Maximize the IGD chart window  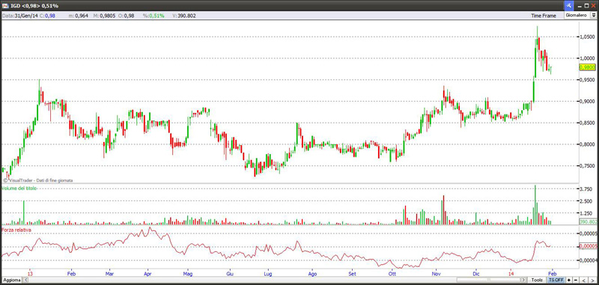pos(587,5)
